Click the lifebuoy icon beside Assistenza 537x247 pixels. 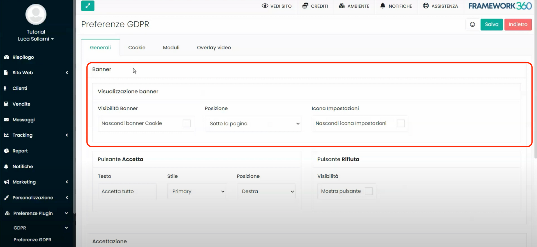click(426, 6)
